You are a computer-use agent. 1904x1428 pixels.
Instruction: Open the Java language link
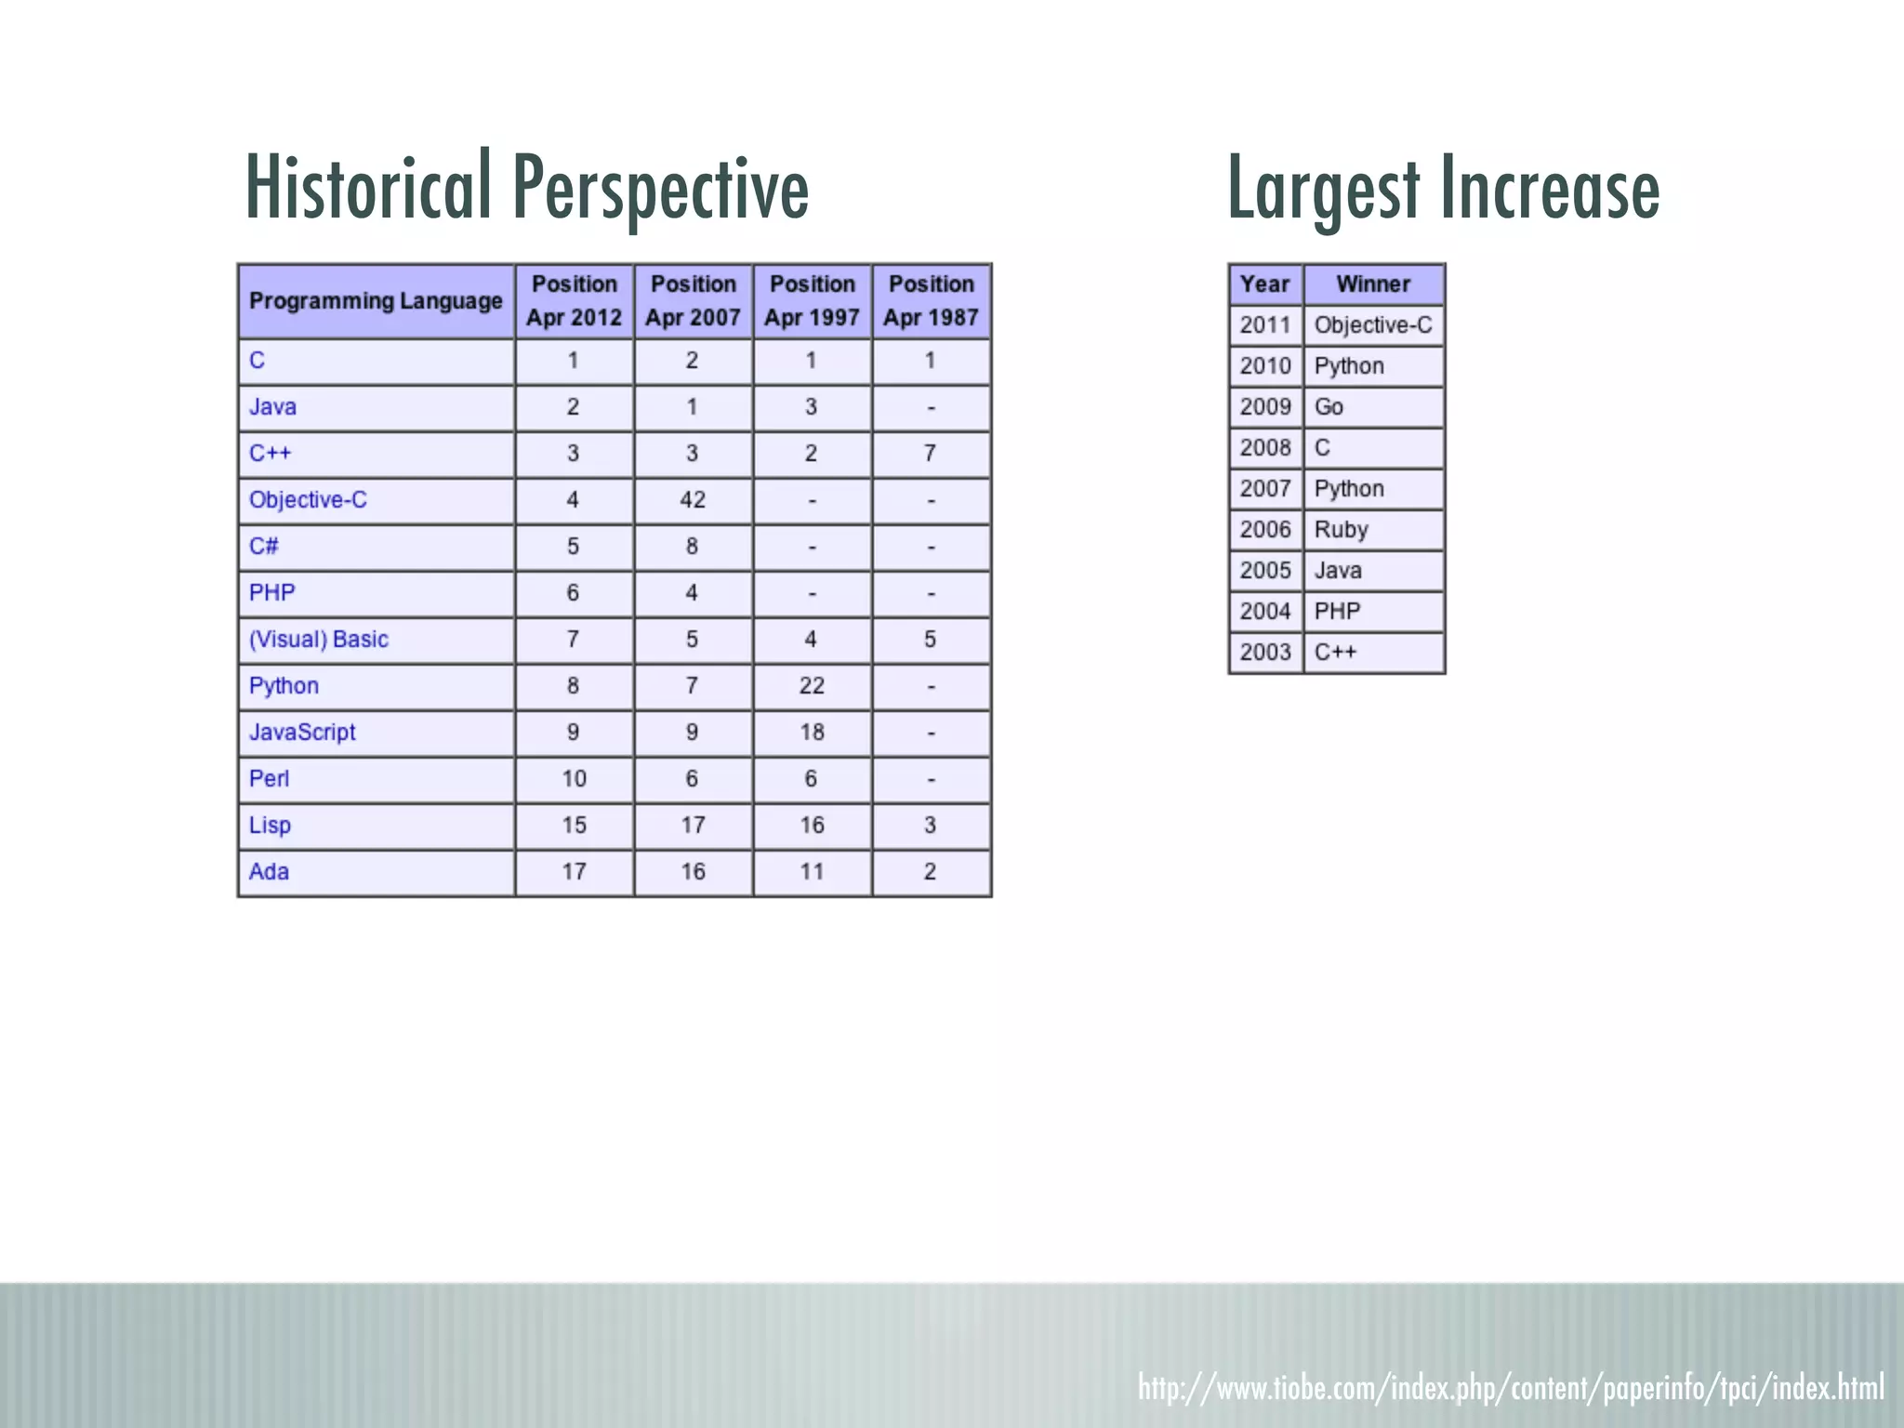pos(272,407)
